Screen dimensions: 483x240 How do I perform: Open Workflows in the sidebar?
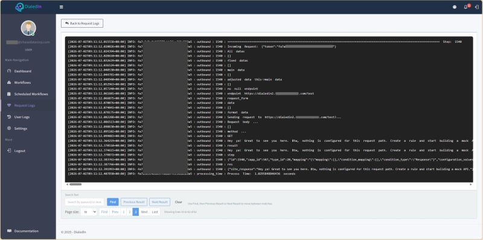point(22,83)
